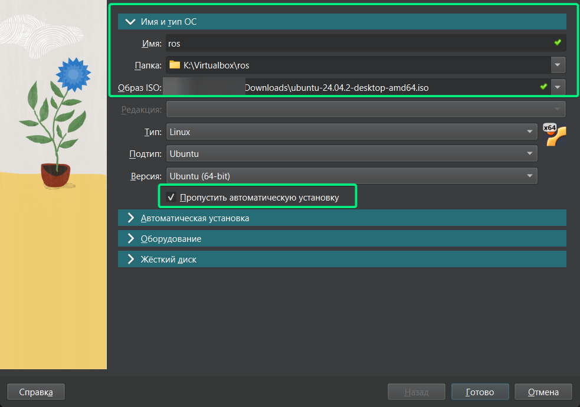Click the Отмена cancel button

543,392
